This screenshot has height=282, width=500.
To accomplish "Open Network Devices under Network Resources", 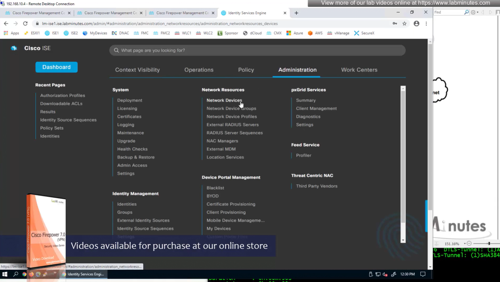I will 224,100.
